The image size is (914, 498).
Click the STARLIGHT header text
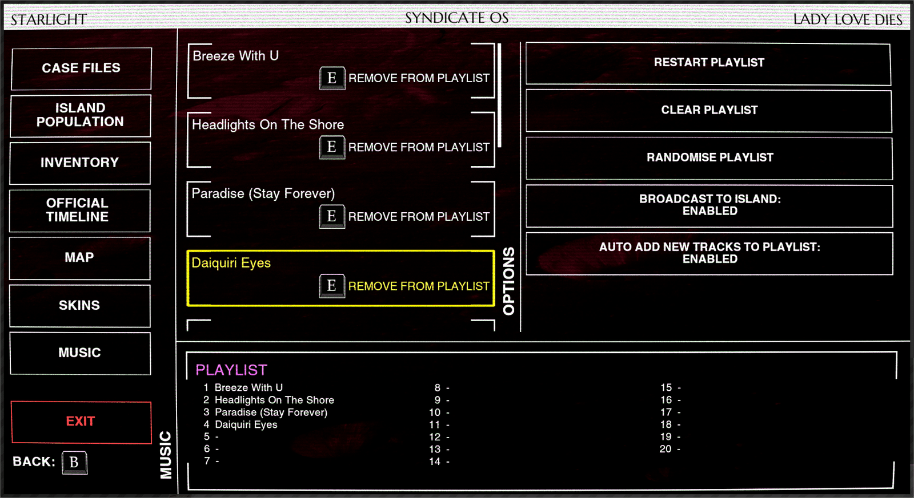[49, 20]
